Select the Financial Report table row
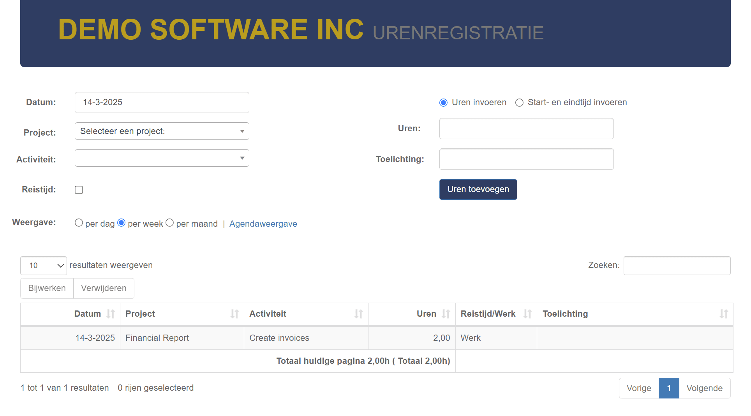The image size is (751, 416). click(157, 338)
